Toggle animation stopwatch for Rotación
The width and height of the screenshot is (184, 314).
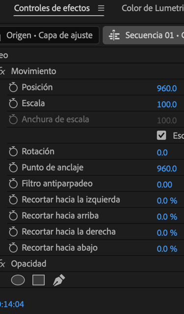[x=13, y=151]
